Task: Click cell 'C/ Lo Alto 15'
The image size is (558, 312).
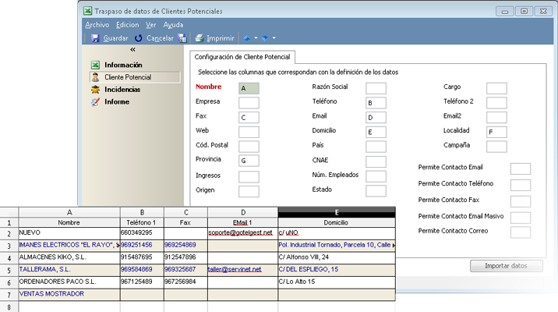Action: [337, 282]
